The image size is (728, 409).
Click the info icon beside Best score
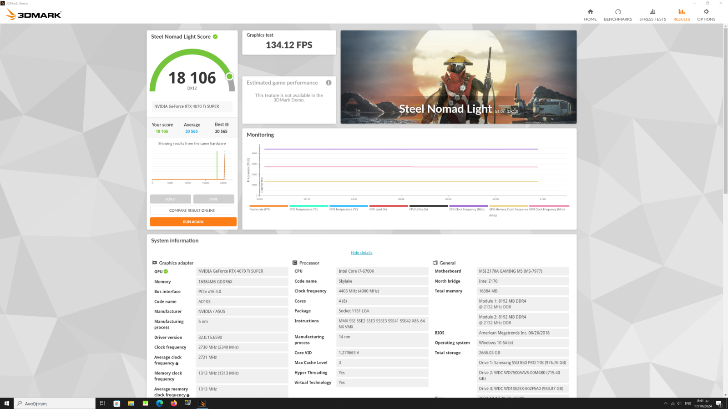coord(227,125)
